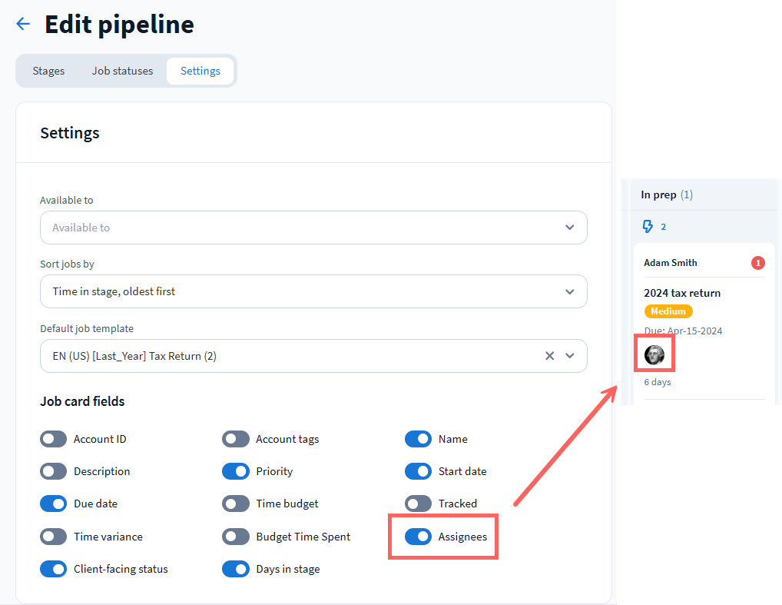Clear the Default job template selection

point(549,356)
